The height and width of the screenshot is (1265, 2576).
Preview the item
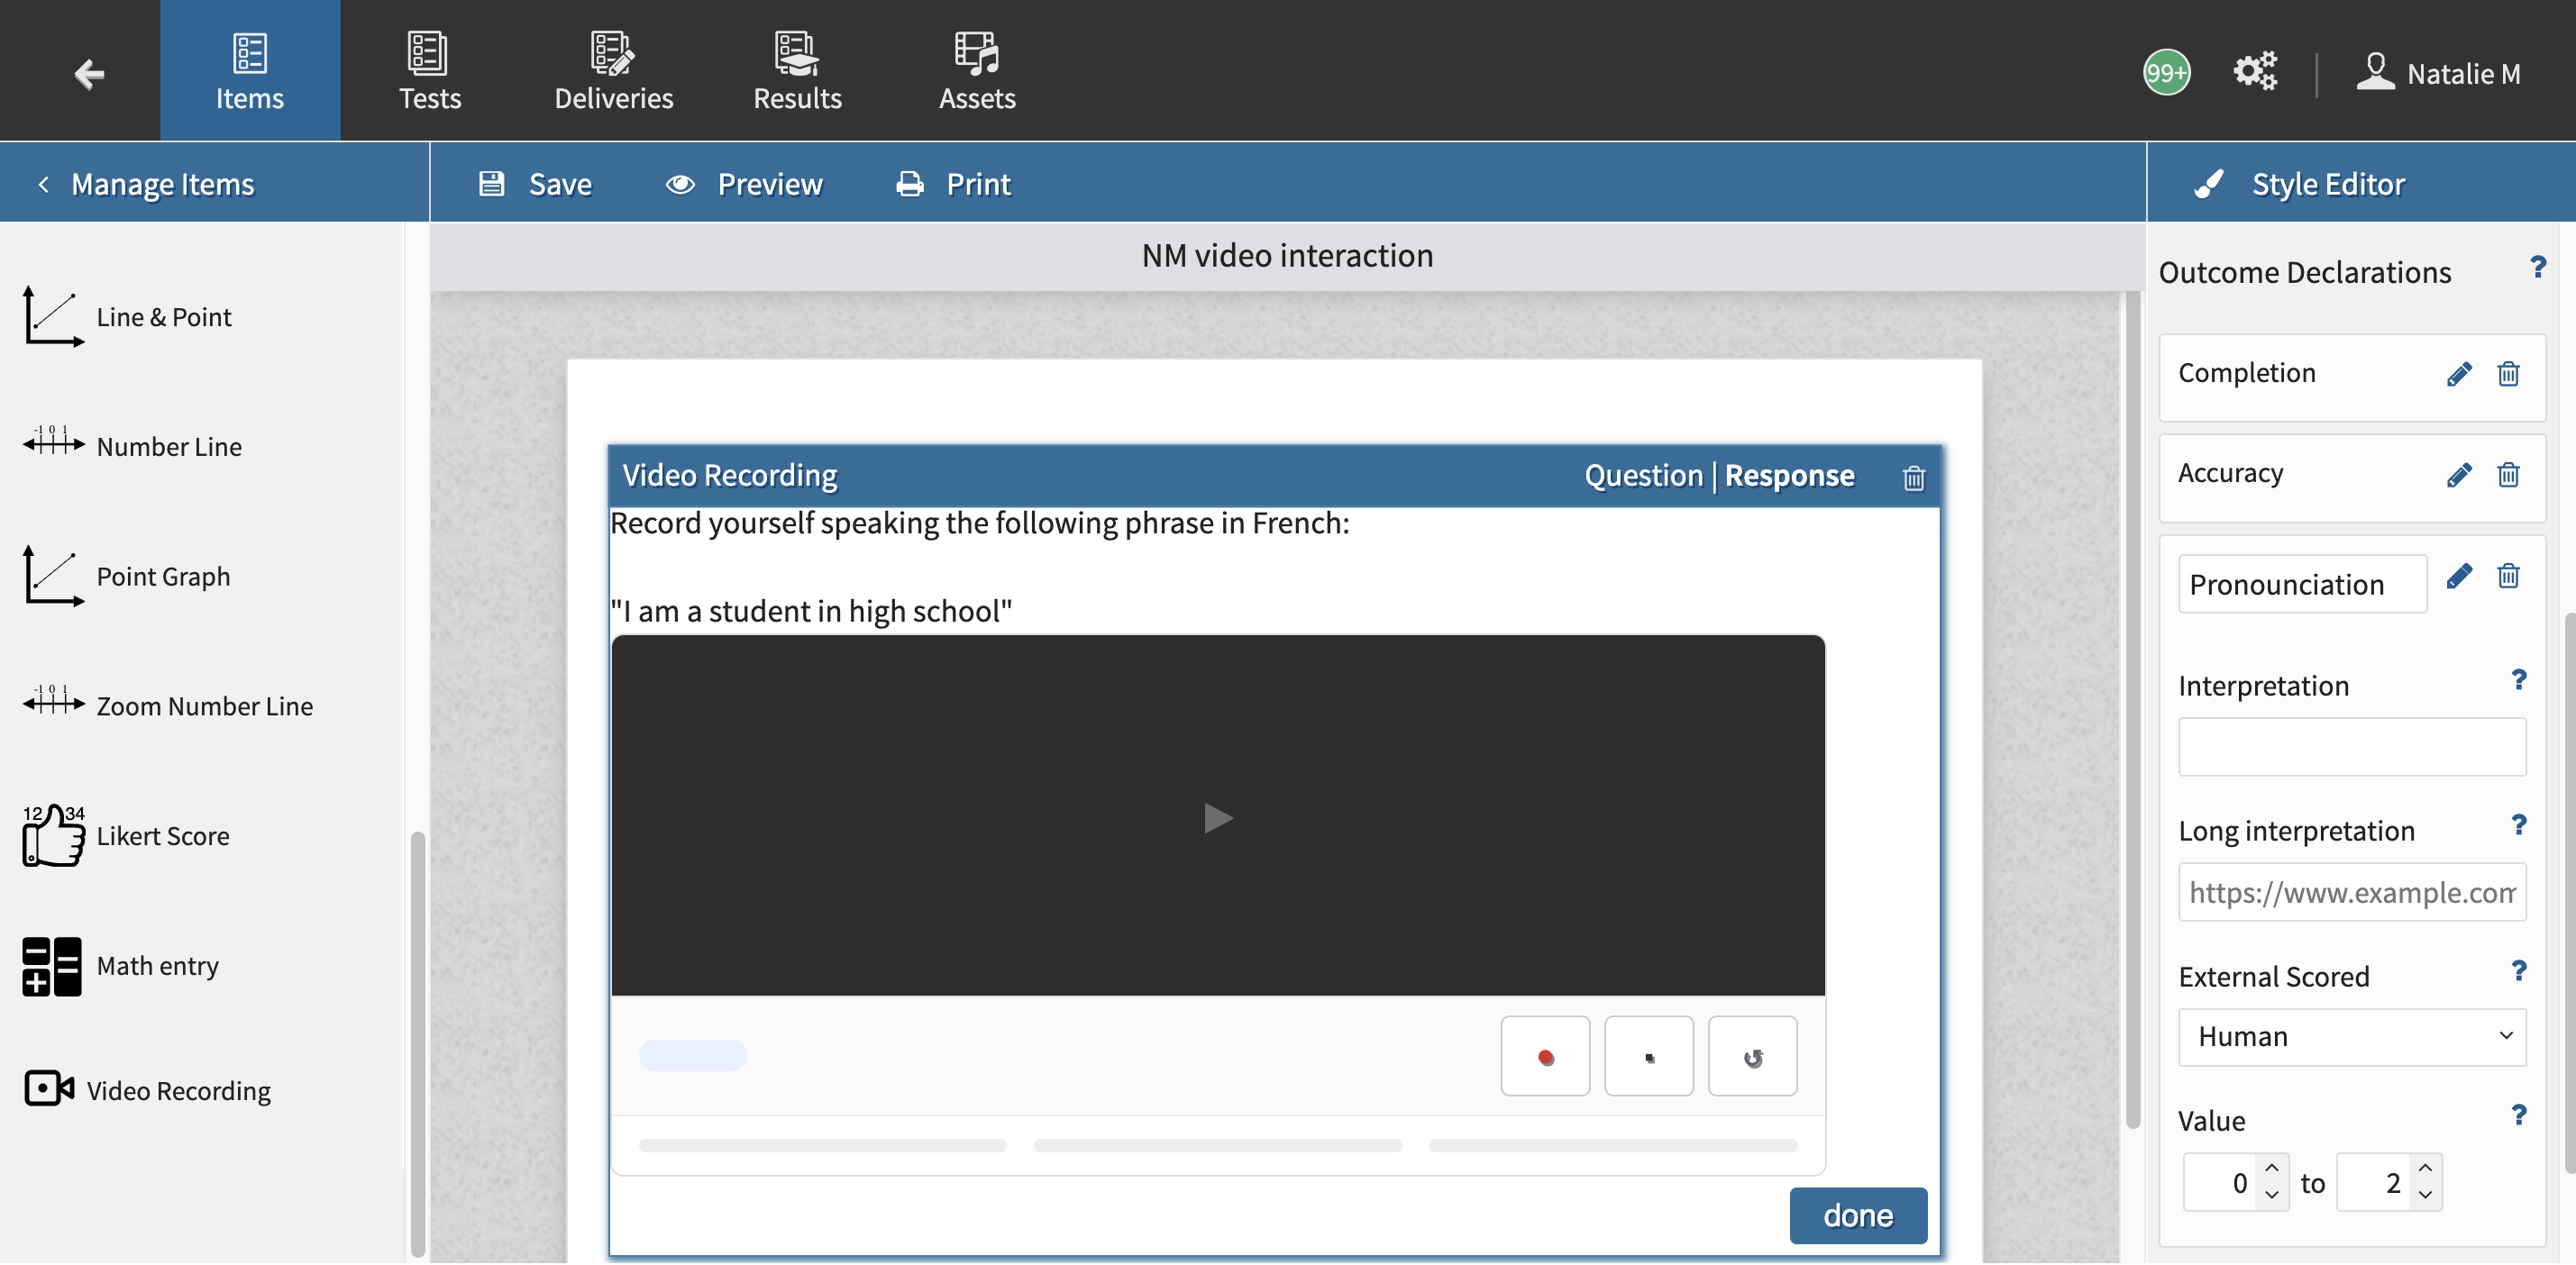744,183
